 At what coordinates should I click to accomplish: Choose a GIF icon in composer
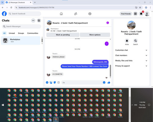pyautogui.click(x=58, y=82)
